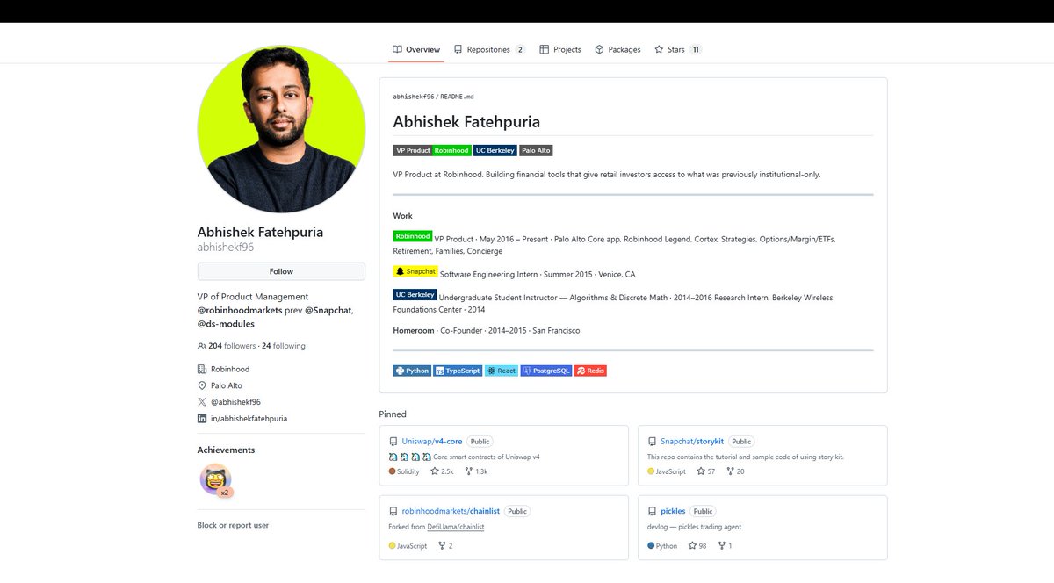1054x583 pixels.
Task: Click the repo icon beside pickles
Action: click(652, 511)
